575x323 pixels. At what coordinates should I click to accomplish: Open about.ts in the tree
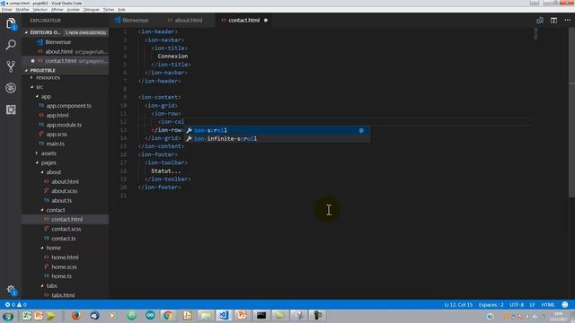[62, 200]
